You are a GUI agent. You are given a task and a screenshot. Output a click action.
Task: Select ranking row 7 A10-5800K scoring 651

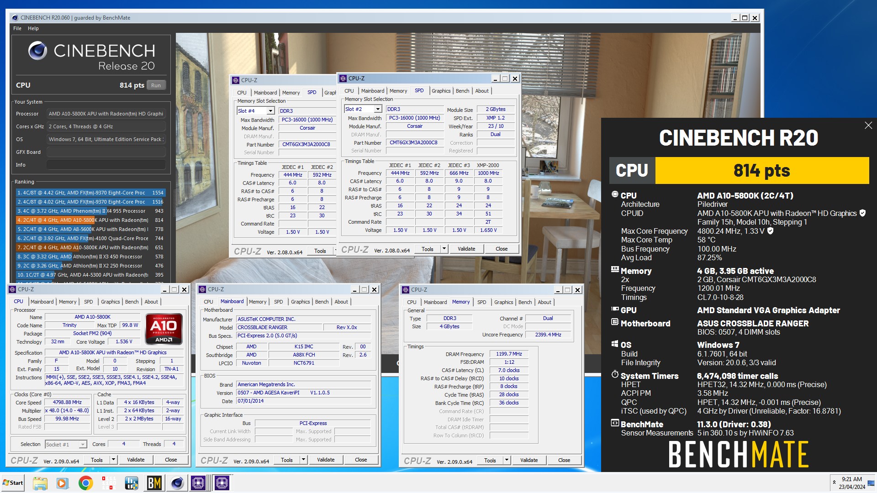tap(90, 247)
